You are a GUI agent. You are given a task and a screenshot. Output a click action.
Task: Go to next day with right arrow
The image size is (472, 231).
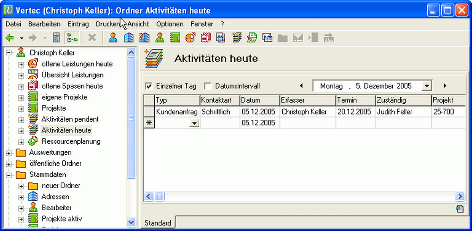point(445,86)
